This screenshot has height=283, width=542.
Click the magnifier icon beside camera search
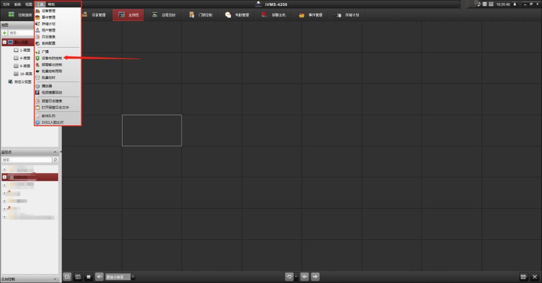click(55, 160)
